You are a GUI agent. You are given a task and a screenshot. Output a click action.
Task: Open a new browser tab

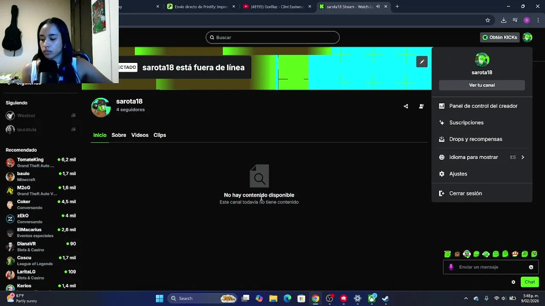click(x=397, y=6)
